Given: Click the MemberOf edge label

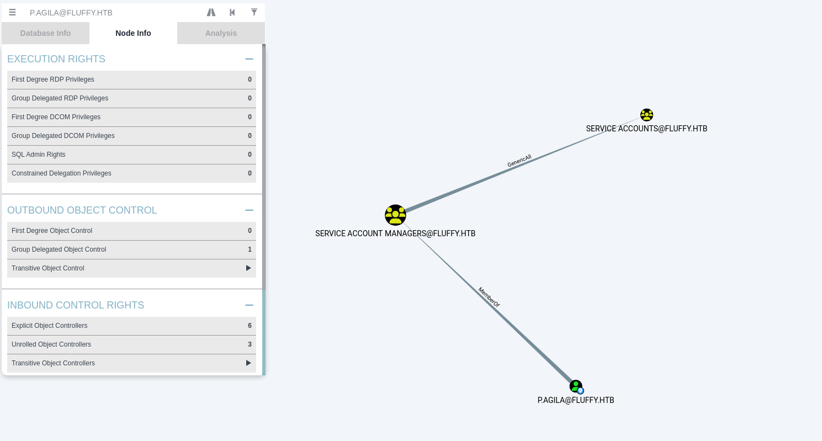Looking at the screenshot, I should pyautogui.click(x=489, y=297).
